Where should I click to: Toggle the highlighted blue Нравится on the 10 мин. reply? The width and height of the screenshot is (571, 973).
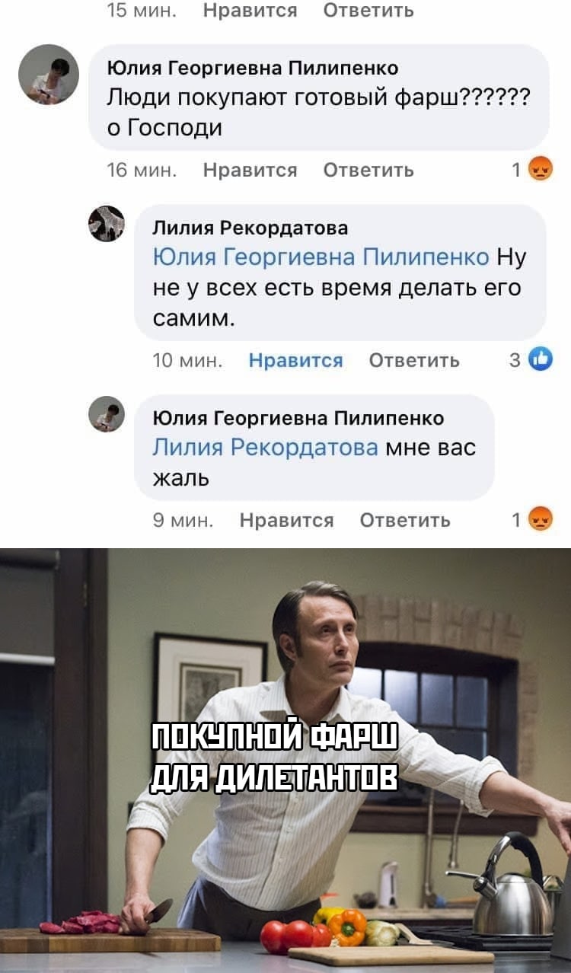[295, 360]
